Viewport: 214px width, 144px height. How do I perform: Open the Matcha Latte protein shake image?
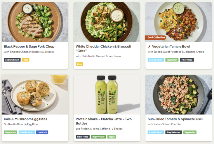click(107, 94)
